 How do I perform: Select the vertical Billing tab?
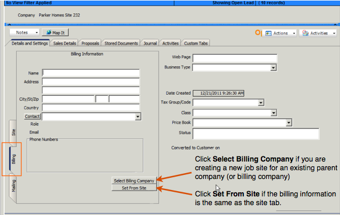coord(13,159)
